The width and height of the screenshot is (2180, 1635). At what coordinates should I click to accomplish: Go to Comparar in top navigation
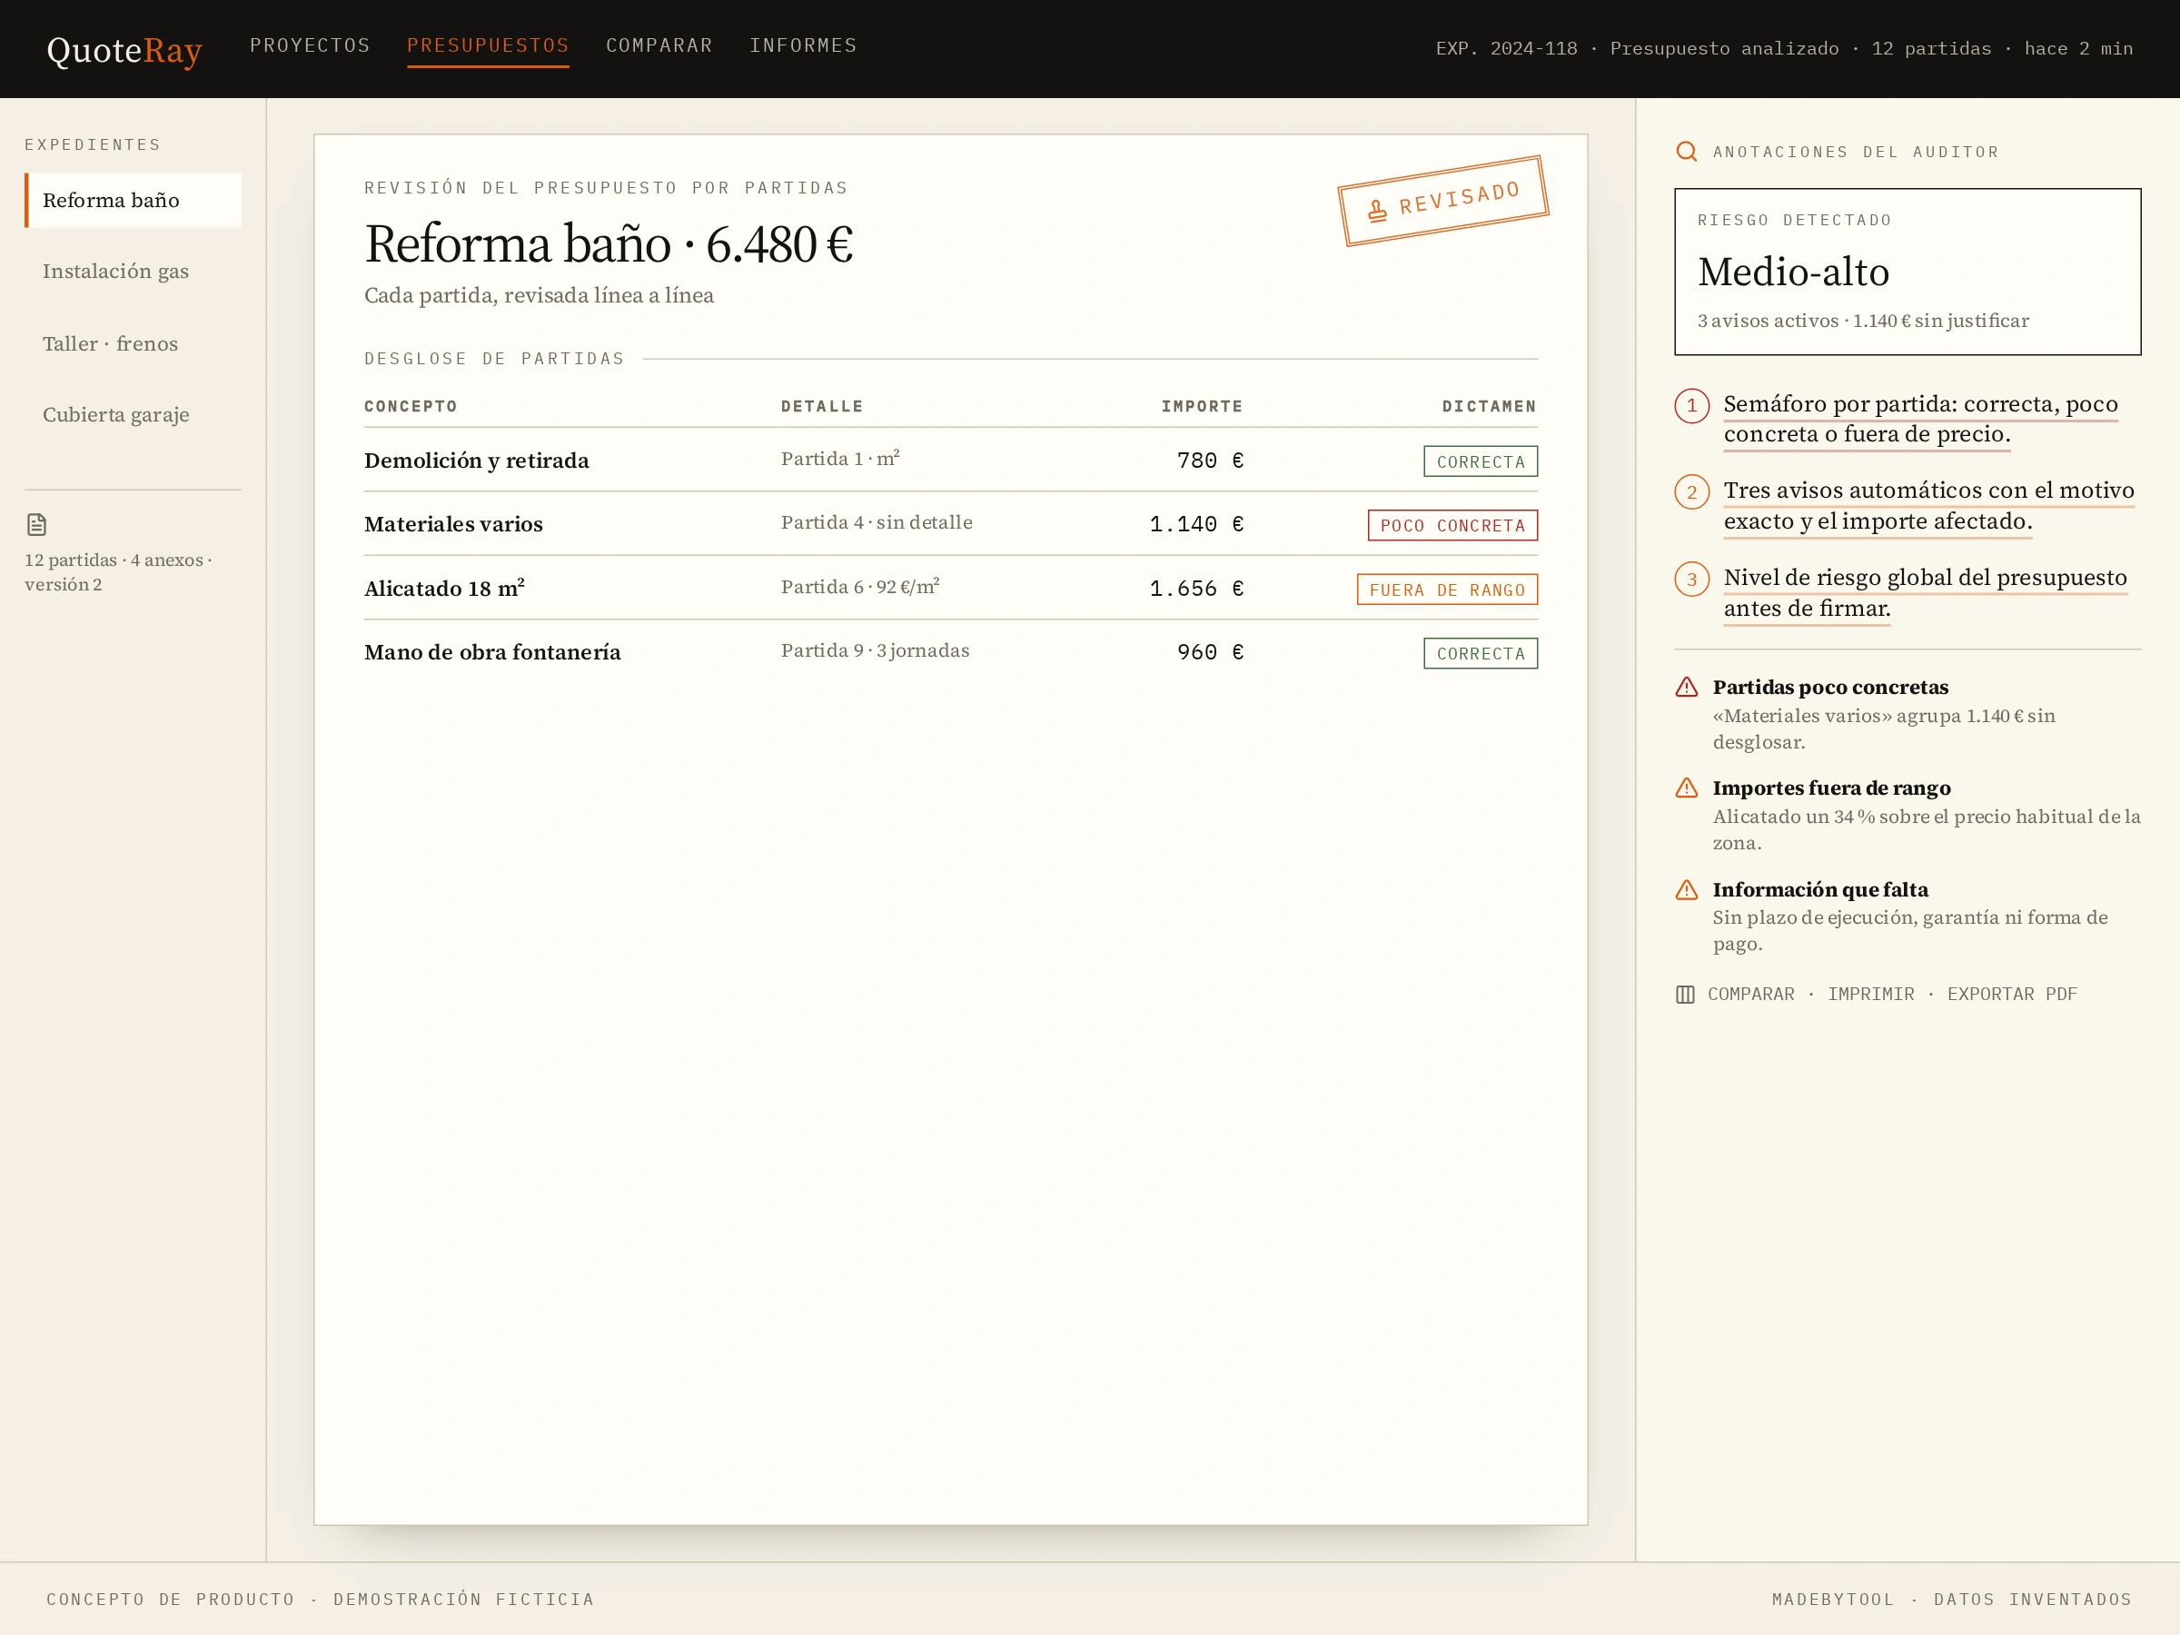coord(659,45)
